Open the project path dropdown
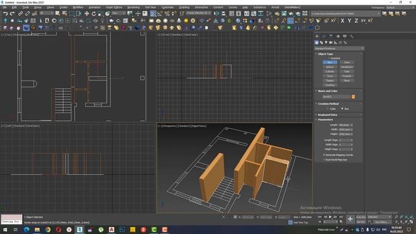 point(345,13)
